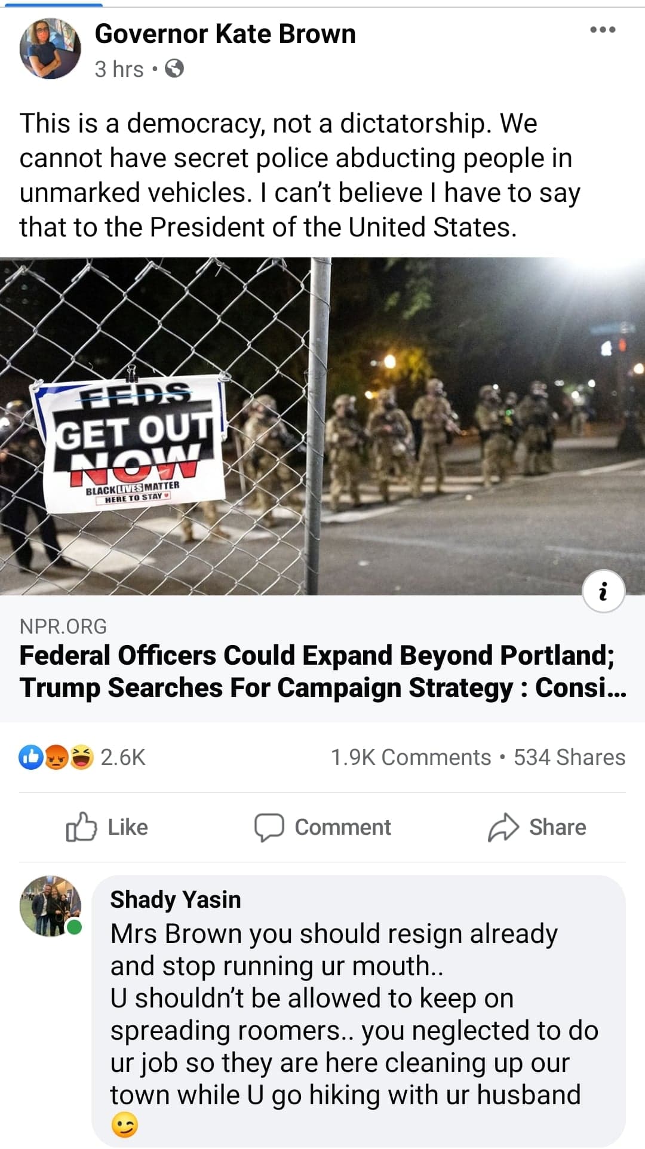Screen dimensions: 645x1149
Task: Tap the public globe privacy icon
Action: [x=174, y=69]
